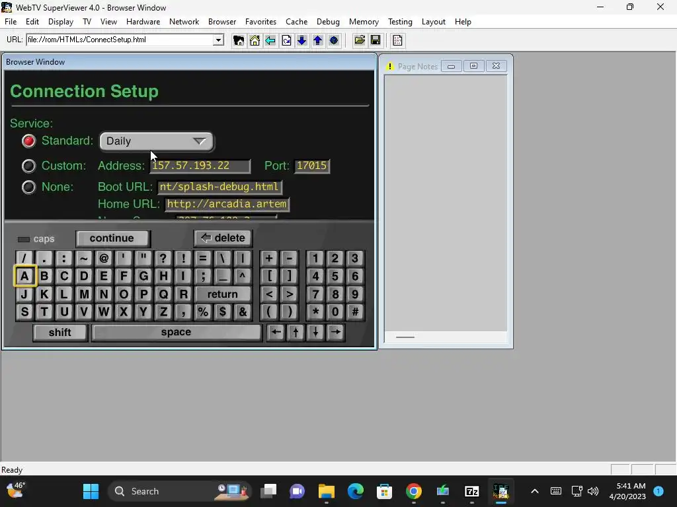Open the Cache menu
Screen dimensions: 677x507
point(297,22)
